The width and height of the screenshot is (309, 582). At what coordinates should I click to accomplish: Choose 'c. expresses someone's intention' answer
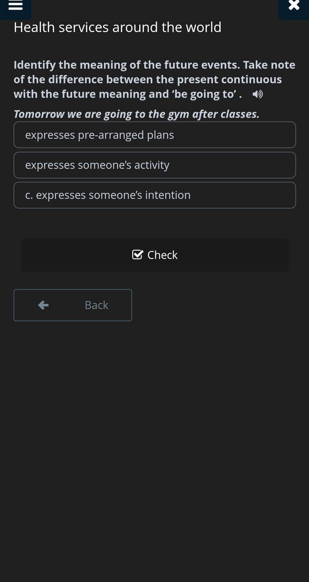[x=155, y=195]
